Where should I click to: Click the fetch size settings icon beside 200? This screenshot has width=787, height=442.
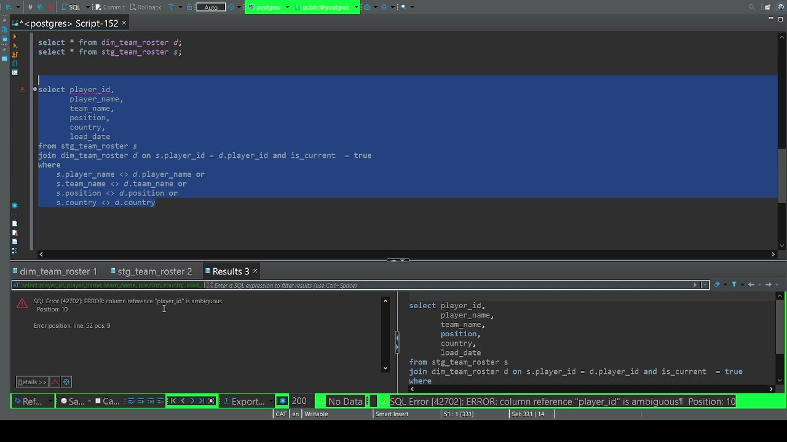point(282,401)
